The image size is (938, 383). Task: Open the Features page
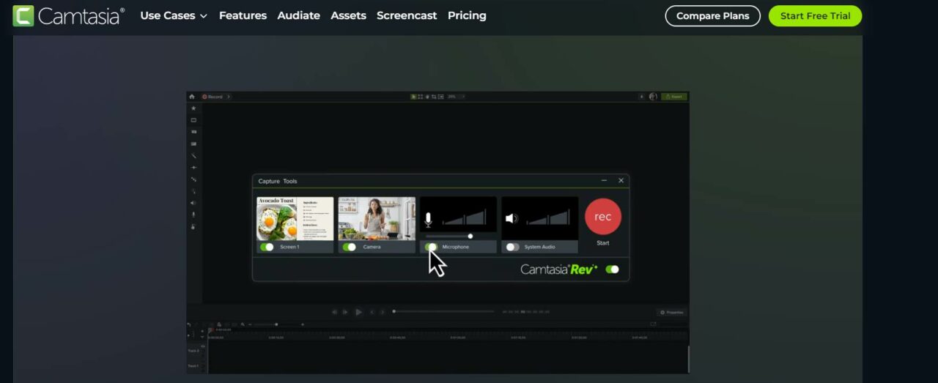point(243,15)
